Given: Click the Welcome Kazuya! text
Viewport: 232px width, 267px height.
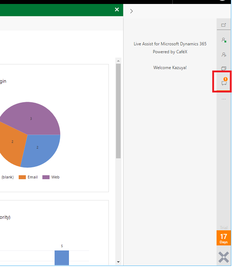Looking at the screenshot, I should 170,68.
